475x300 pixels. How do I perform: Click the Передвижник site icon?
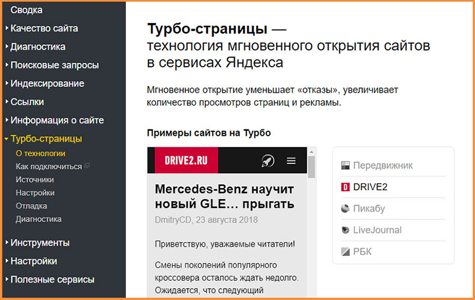(x=345, y=166)
